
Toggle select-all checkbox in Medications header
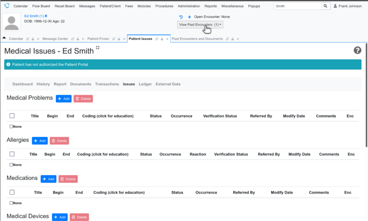pos(12,192)
